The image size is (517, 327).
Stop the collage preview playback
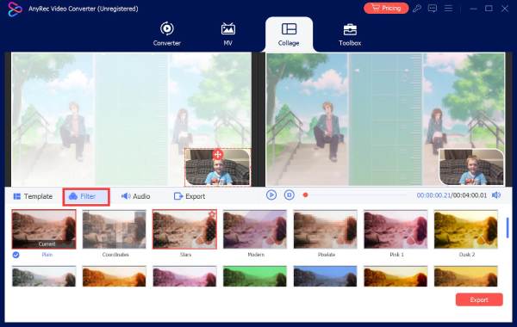[290, 195]
